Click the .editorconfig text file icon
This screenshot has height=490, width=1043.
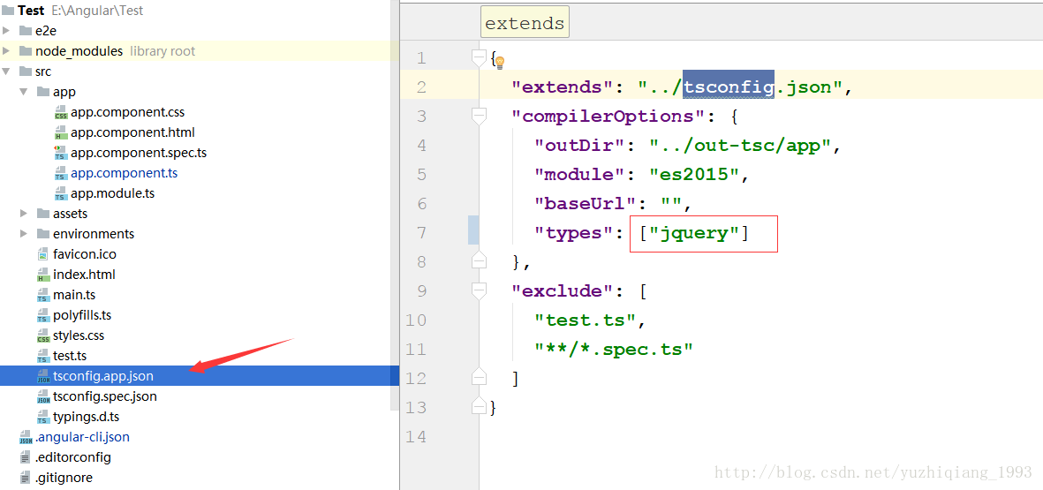(x=26, y=457)
